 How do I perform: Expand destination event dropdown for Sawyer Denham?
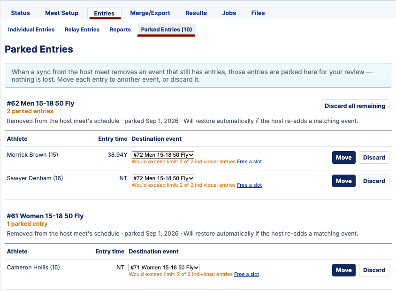(x=163, y=178)
